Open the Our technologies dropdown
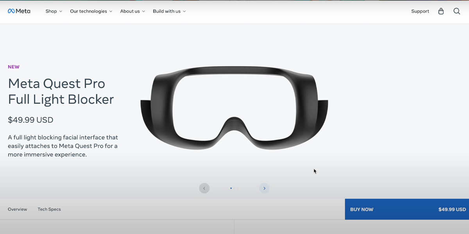The image size is (469, 234). 91,11
